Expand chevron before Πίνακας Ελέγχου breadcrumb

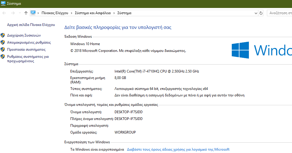tap(38, 13)
